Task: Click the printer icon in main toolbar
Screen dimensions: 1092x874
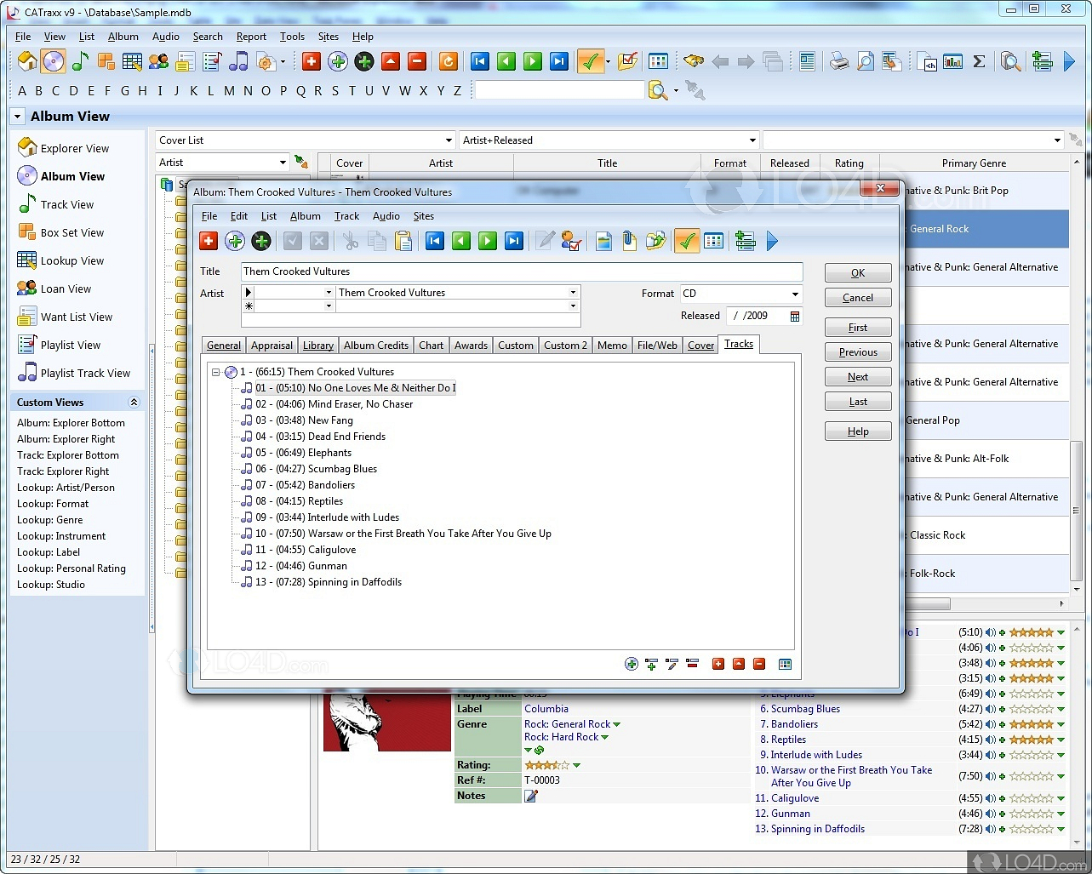Action: coord(839,61)
